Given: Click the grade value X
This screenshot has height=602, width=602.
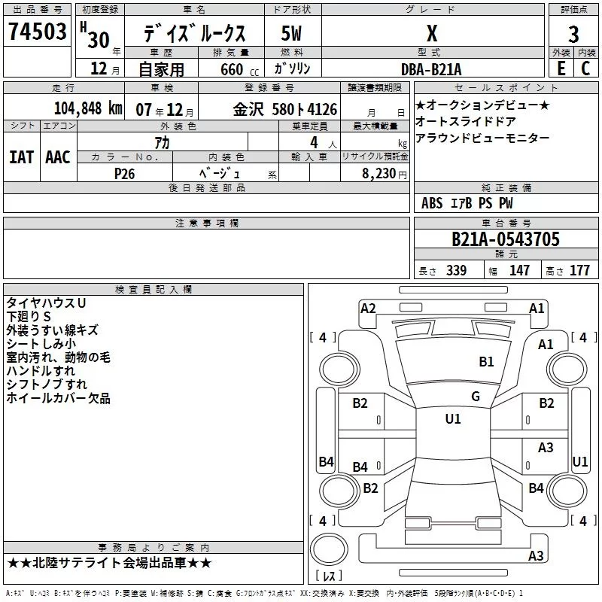Looking at the screenshot, I should coord(432,33).
